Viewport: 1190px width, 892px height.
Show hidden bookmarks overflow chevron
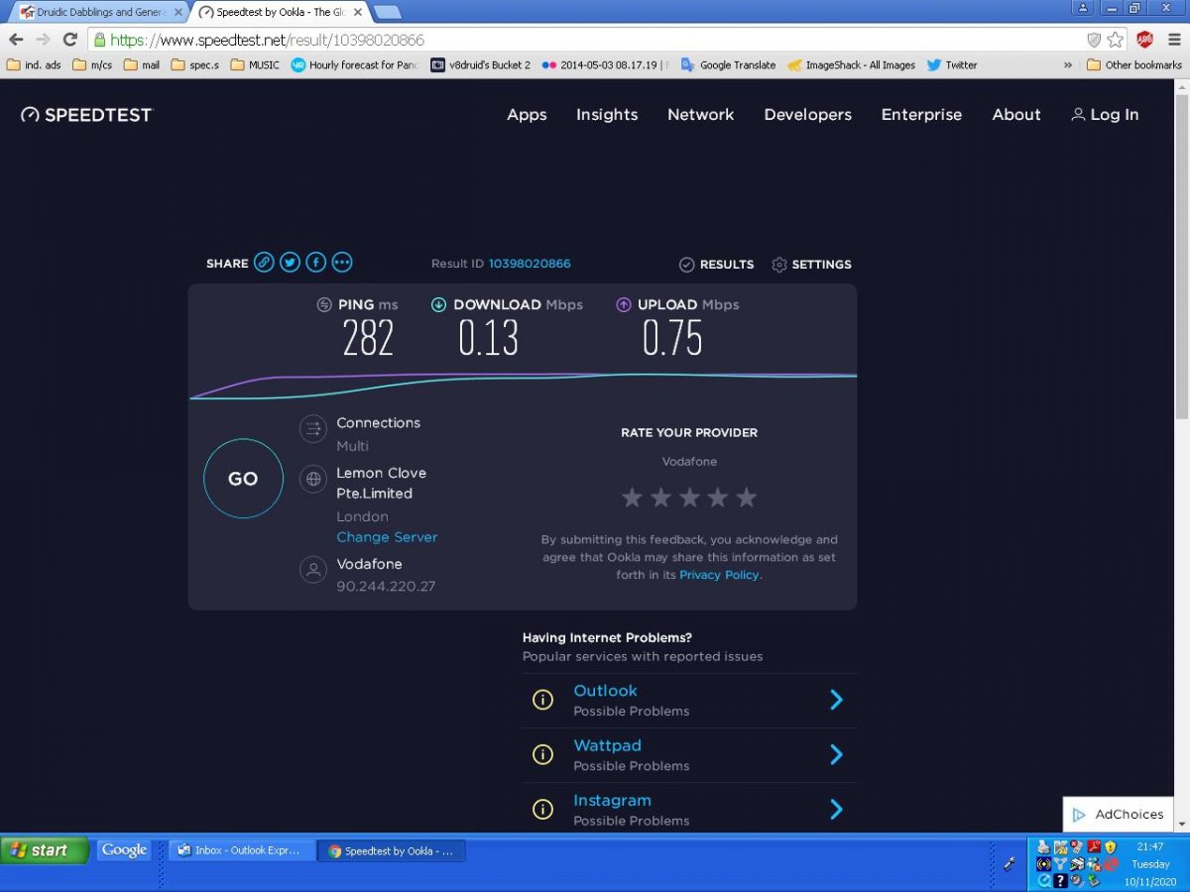click(1068, 65)
